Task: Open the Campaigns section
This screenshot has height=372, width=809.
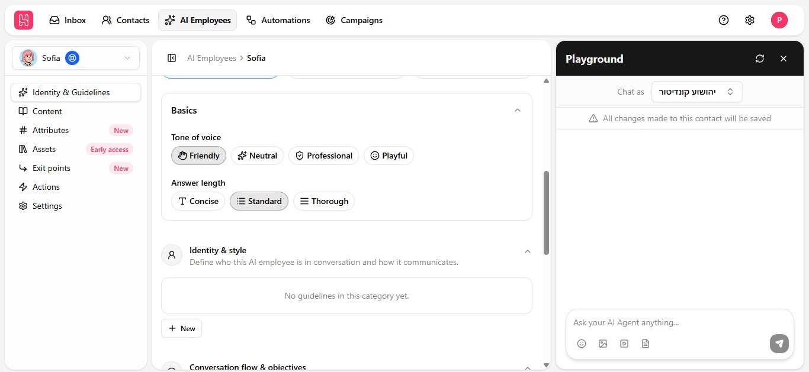Action: [x=354, y=20]
